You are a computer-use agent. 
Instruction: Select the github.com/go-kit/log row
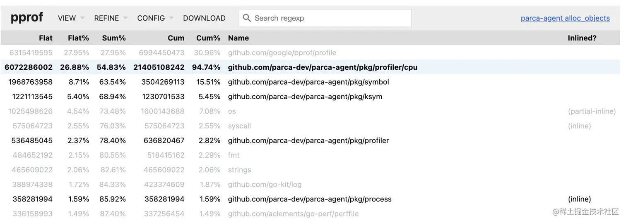pyautogui.click(x=265, y=185)
